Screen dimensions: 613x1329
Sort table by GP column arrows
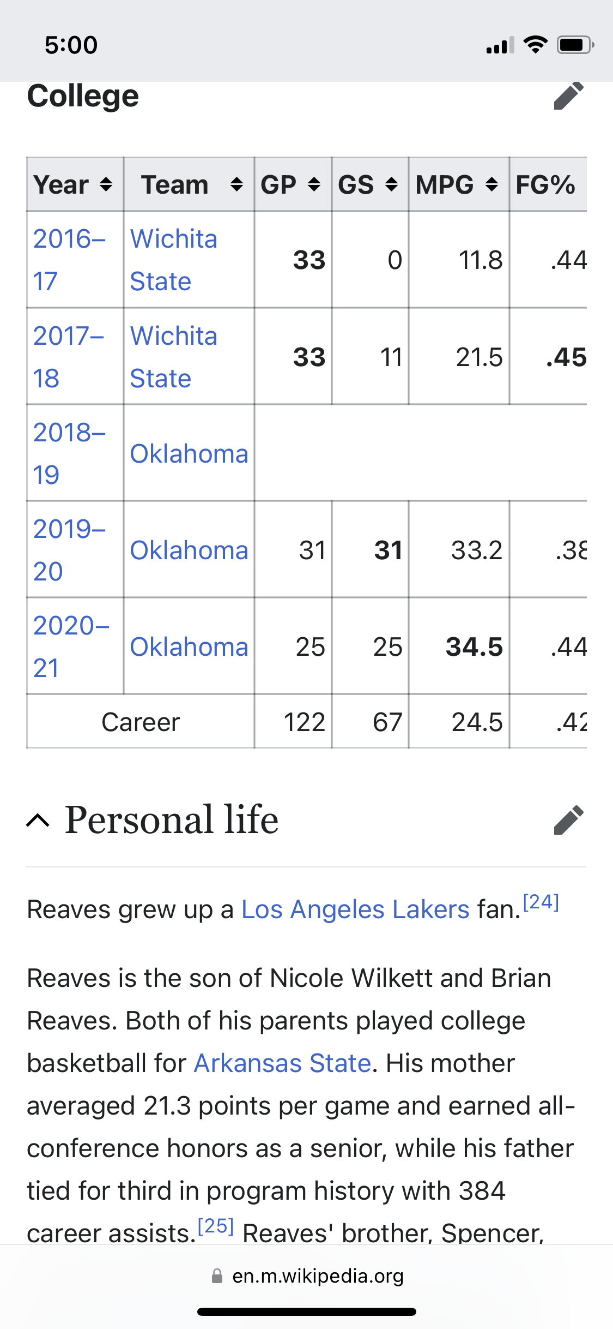click(314, 184)
